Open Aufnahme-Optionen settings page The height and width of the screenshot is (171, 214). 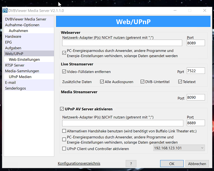[29, 25]
